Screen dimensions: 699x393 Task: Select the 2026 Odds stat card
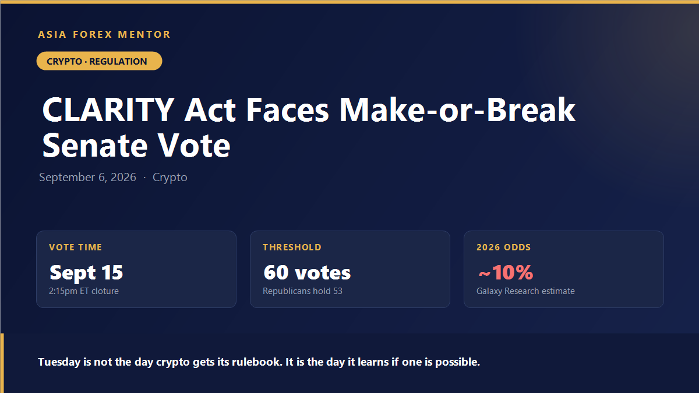tap(564, 269)
